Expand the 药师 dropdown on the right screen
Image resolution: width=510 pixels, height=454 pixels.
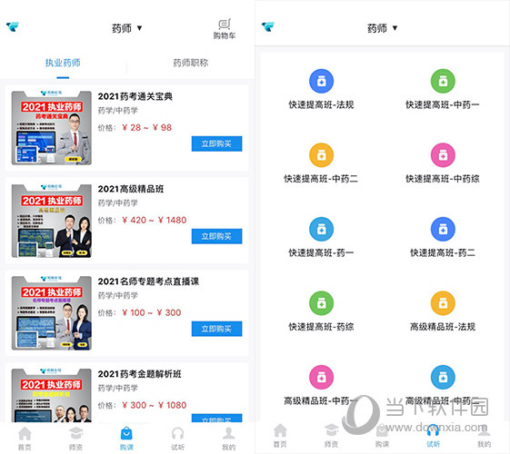[x=382, y=28]
